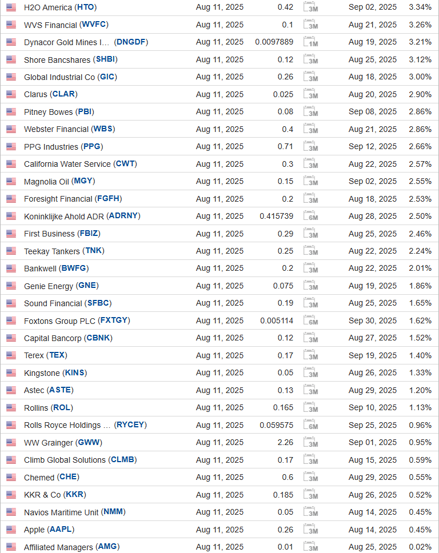The height and width of the screenshot is (553, 439).
Task: Click the 3M calendar icon in Apple row
Action: pyautogui.click(x=311, y=530)
